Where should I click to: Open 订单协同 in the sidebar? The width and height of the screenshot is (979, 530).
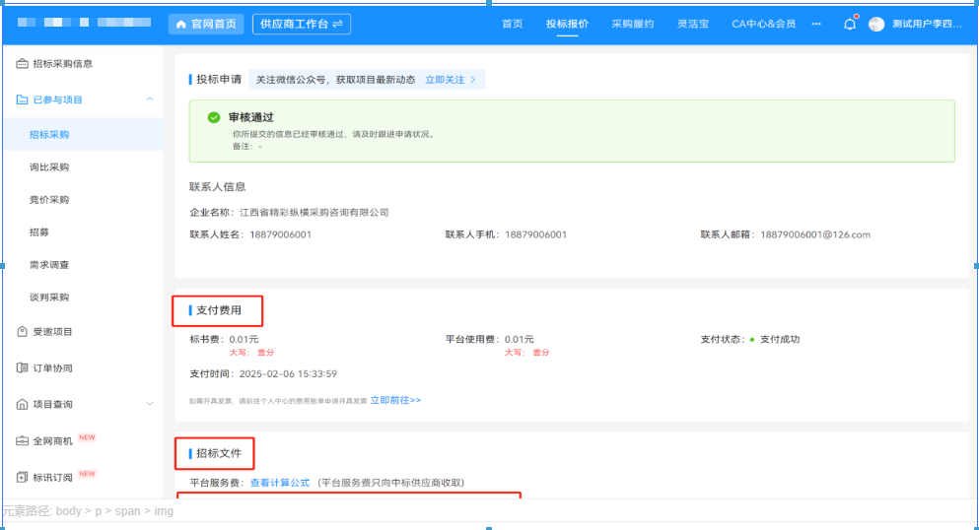[x=52, y=367]
